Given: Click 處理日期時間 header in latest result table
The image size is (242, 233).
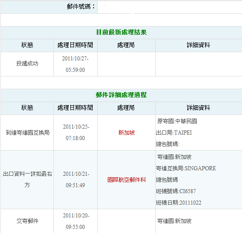Looking at the screenshot, I should (75, 45).
